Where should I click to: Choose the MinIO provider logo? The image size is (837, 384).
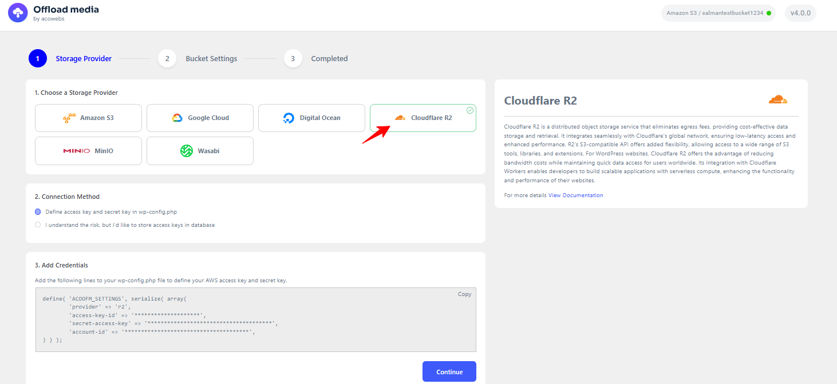tap(76, 151)
